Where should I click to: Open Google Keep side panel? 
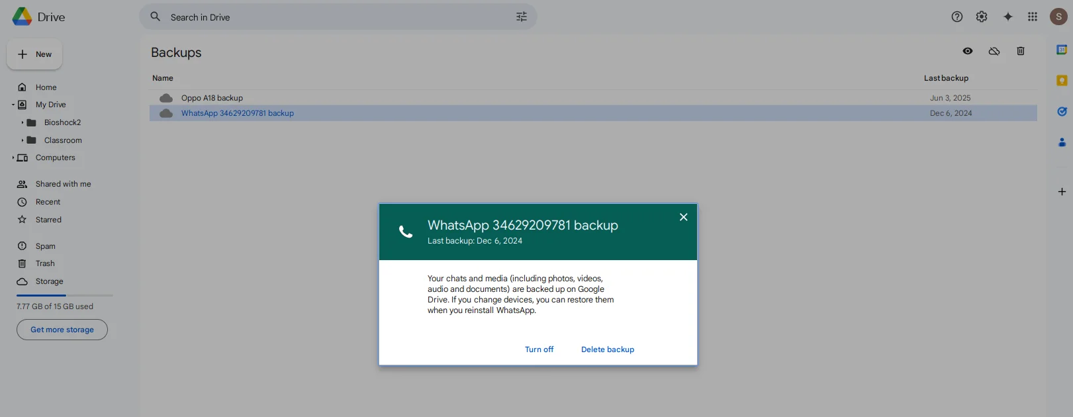tap(1062, 81)
